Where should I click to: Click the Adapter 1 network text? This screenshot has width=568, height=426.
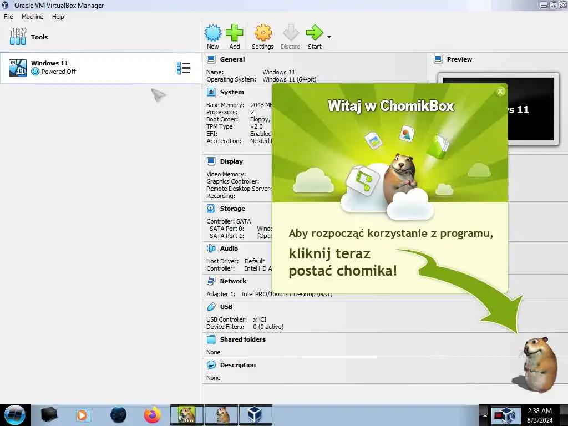coord(269,294)
